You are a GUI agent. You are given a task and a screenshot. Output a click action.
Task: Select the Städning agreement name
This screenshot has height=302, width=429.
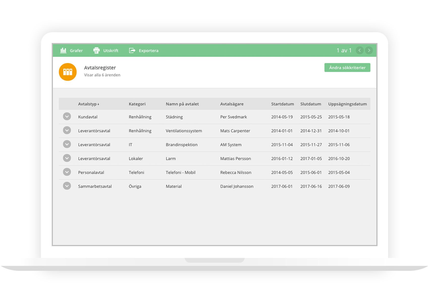pyautogui.click(x=174, y=117)
